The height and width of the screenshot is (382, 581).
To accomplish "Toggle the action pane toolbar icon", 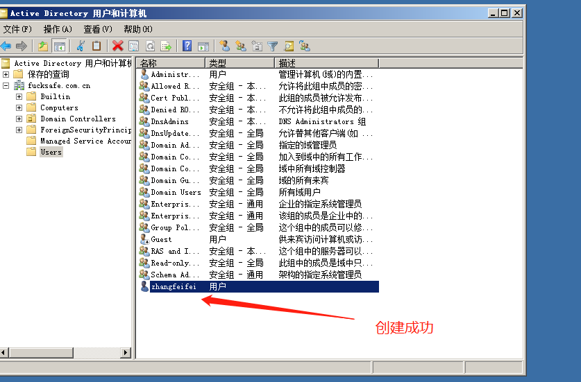I will point(203,46).
